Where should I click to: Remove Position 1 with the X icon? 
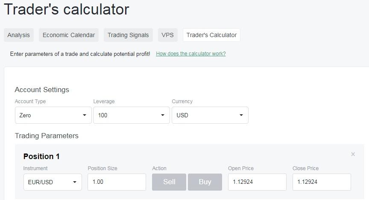pos(353,154)
